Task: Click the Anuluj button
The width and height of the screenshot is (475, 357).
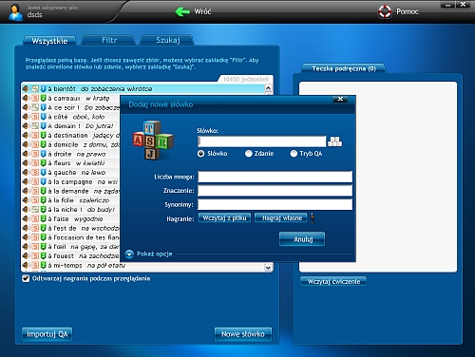Action: 302,239
